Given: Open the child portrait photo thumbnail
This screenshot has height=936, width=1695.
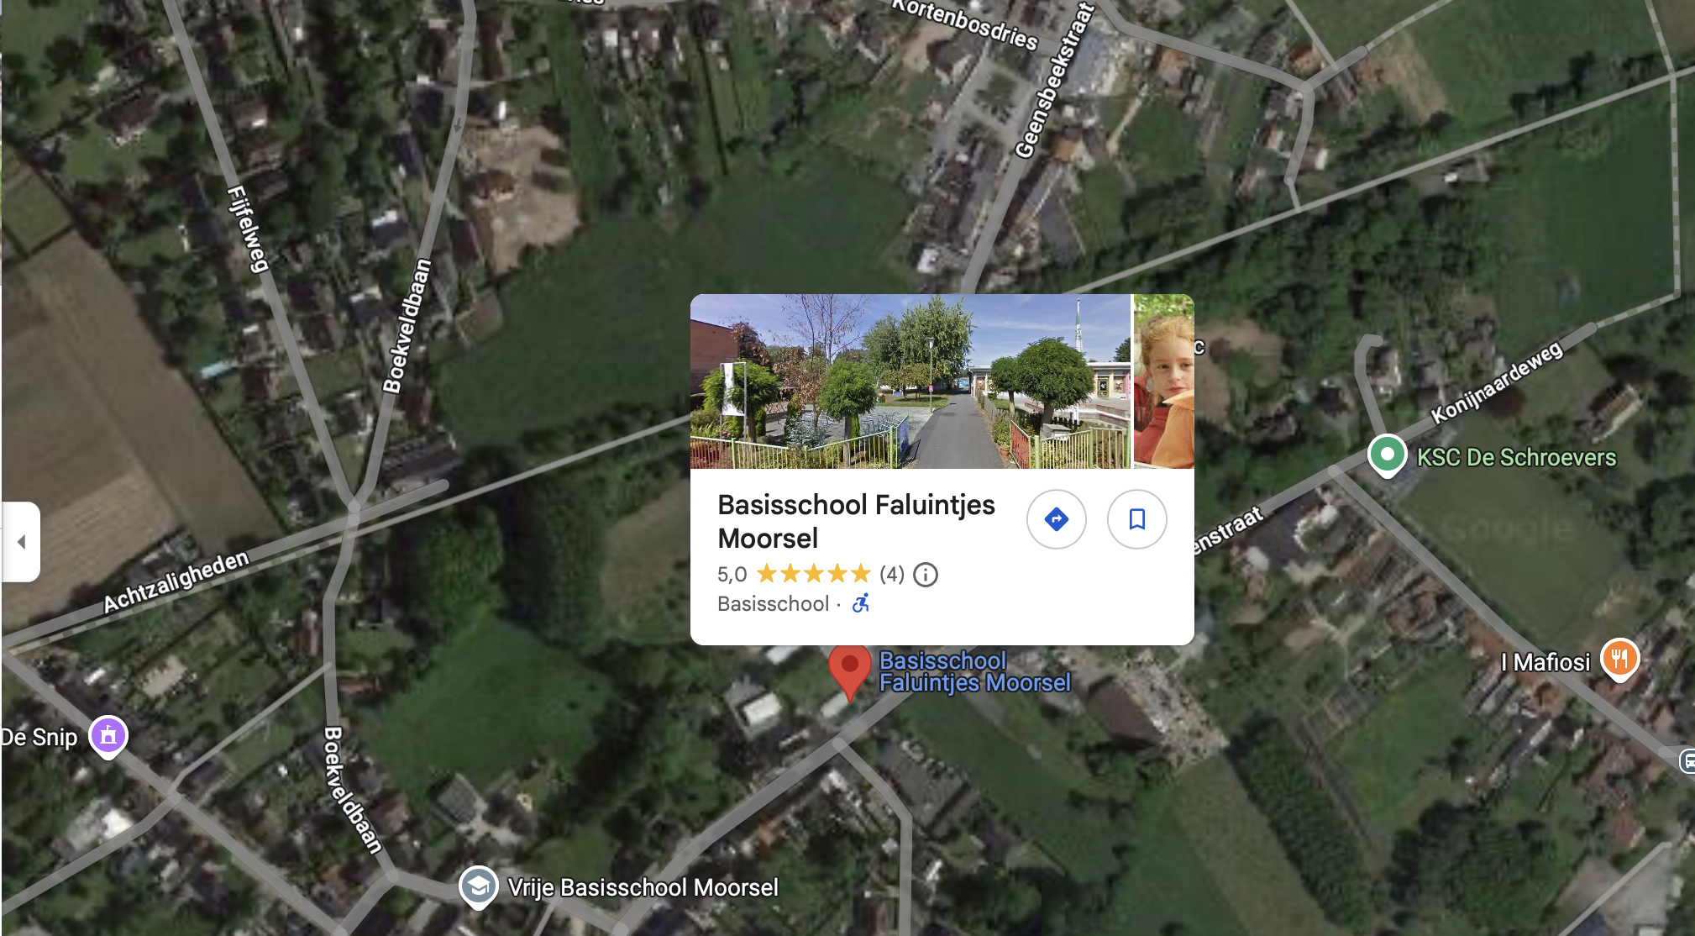Looking at the screenshot, I should click(1164, 381).
